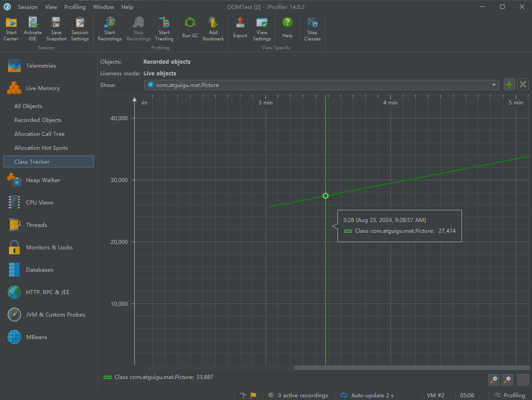Open Session Settings

pyautogui.click(x=80, y=29)
